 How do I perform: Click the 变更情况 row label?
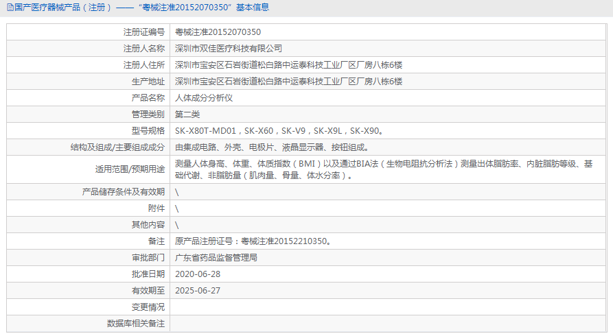click(148, 307)
